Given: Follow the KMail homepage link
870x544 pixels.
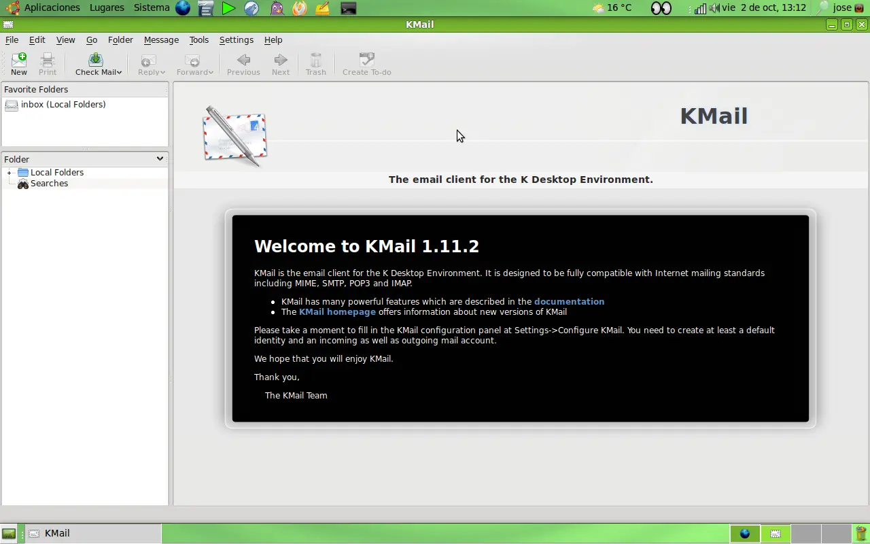Looking at the screenshot, I should point(337,312).
